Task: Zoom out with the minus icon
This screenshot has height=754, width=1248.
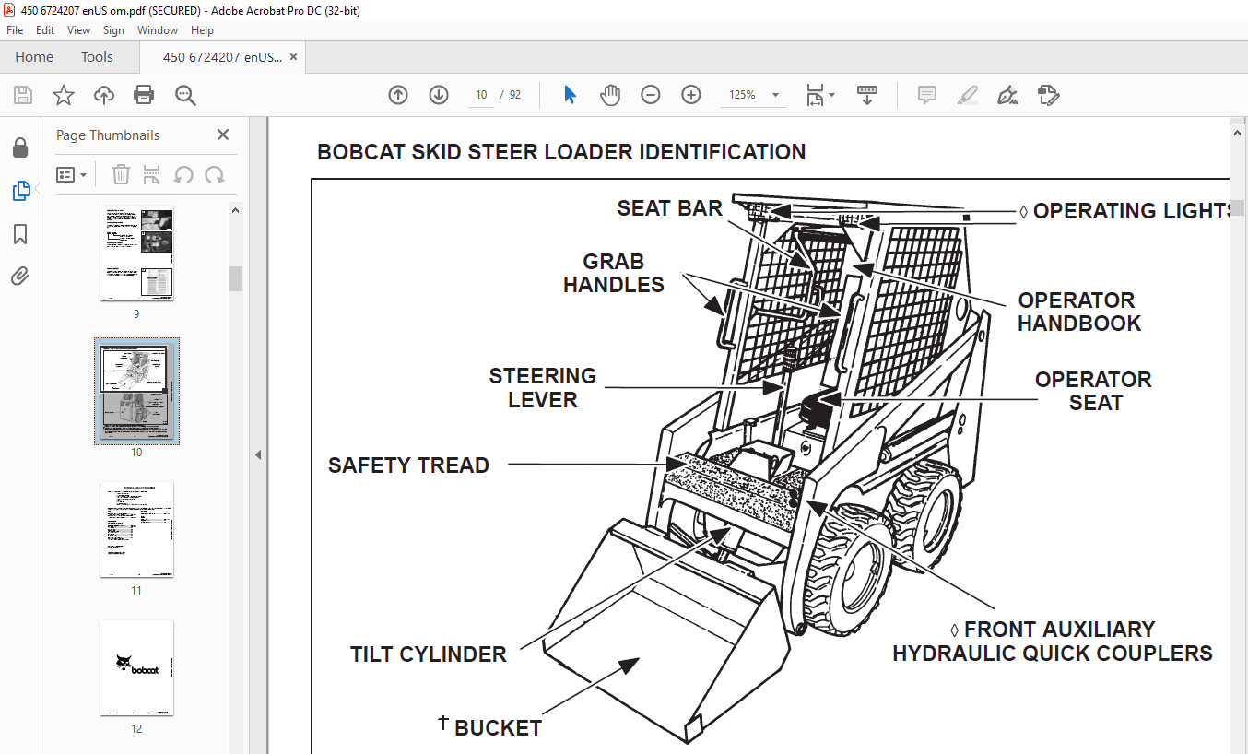Action: (651, 95)
